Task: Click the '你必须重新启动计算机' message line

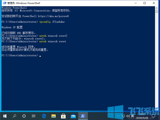Action: click(25, 50)
